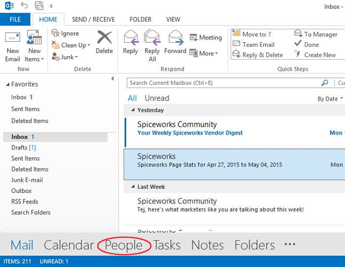Reply with a Meeting request
345x267 pixels.
click(205, 37)
